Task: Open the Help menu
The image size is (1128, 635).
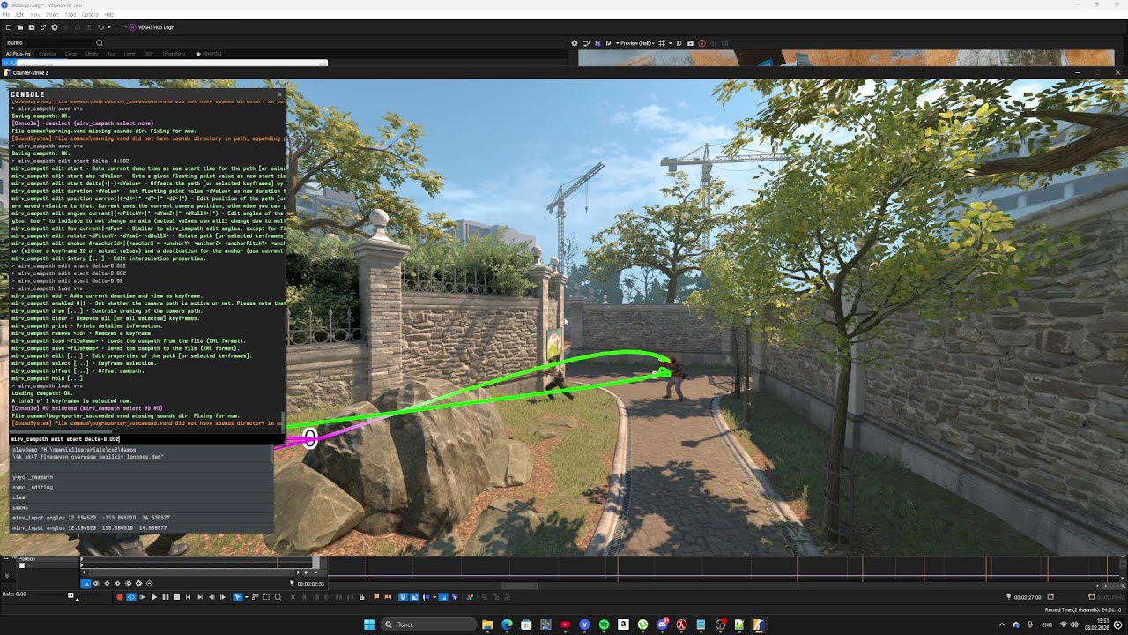Action: [x=109, y=15]
